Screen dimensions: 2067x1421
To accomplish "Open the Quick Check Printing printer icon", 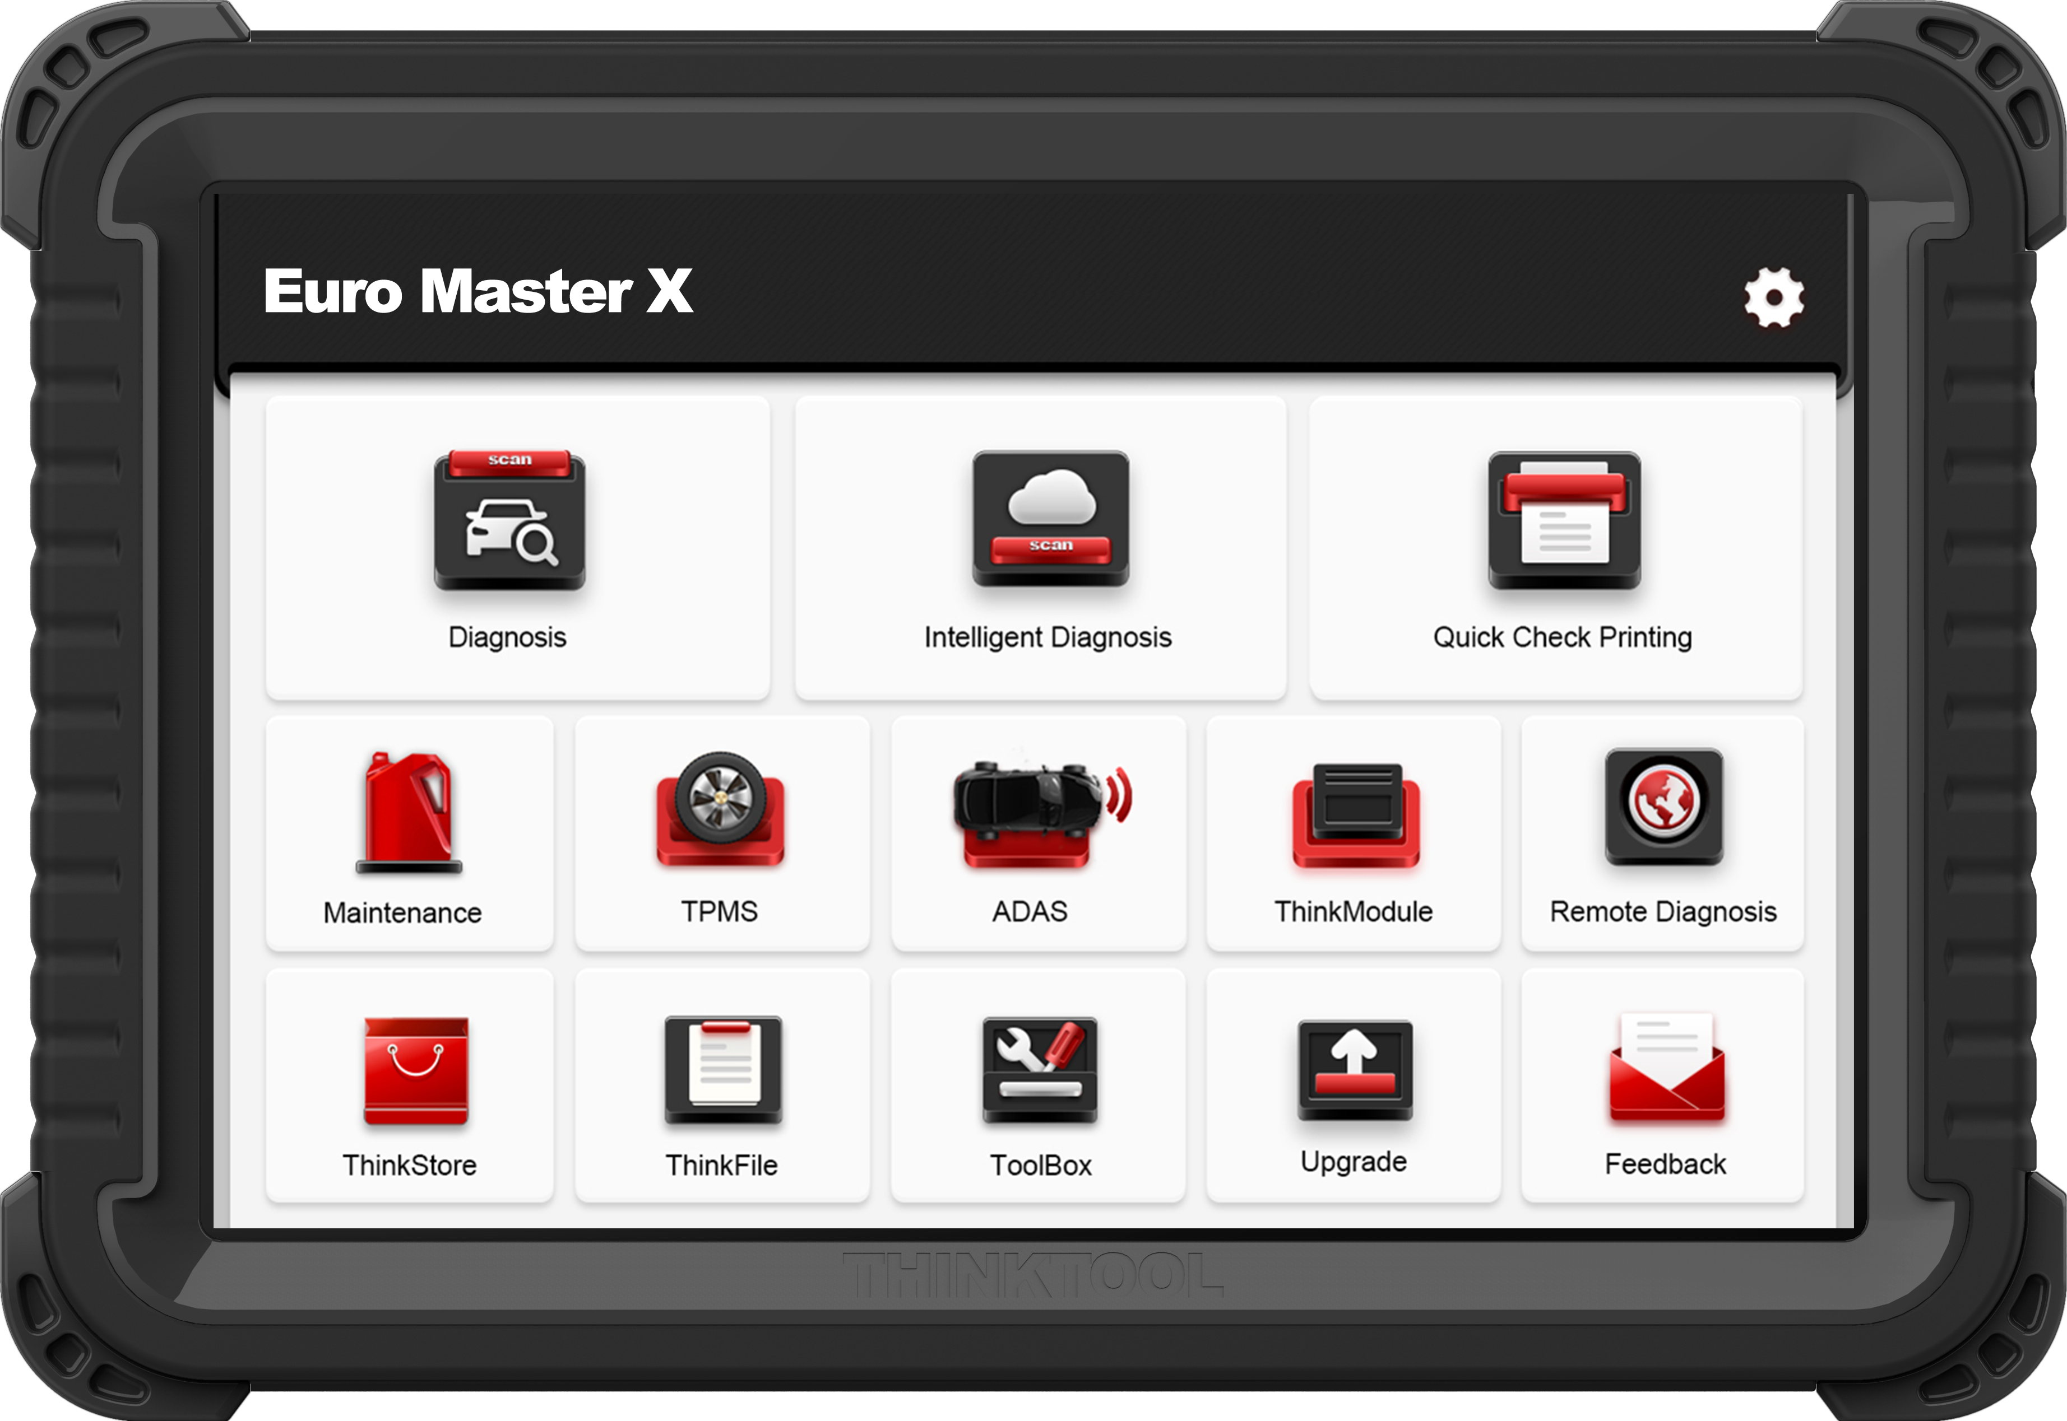I will (1564, 520).
